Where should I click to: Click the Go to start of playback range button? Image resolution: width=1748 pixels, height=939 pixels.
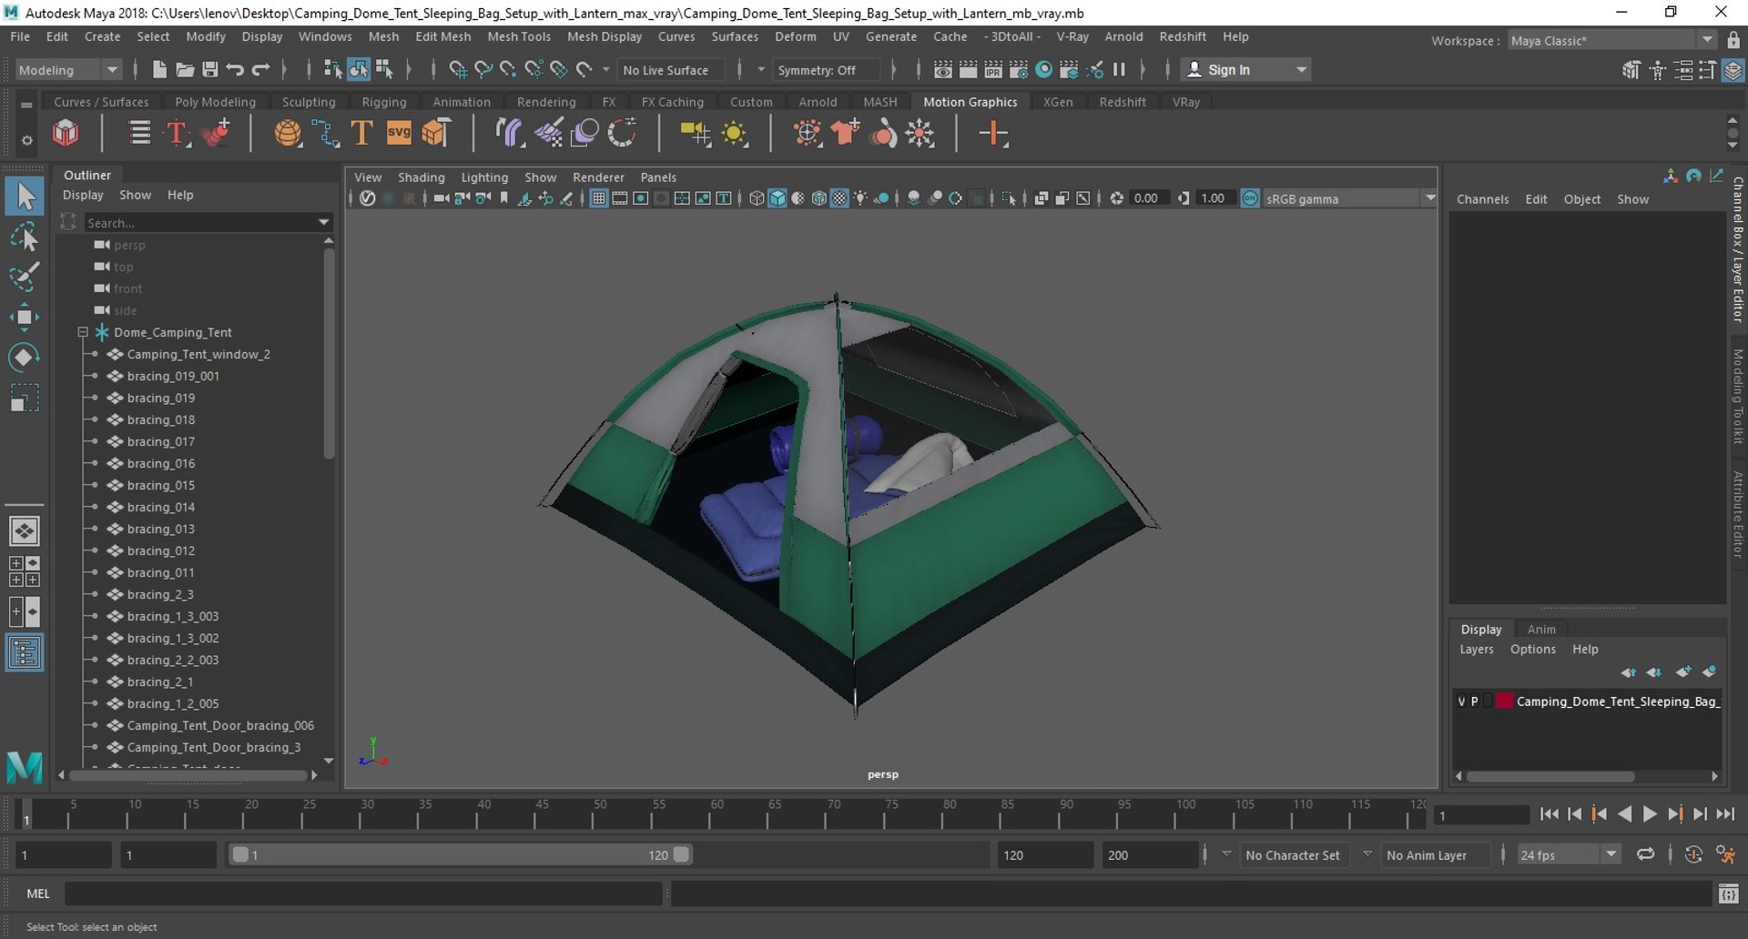(x=1549, y=815)
